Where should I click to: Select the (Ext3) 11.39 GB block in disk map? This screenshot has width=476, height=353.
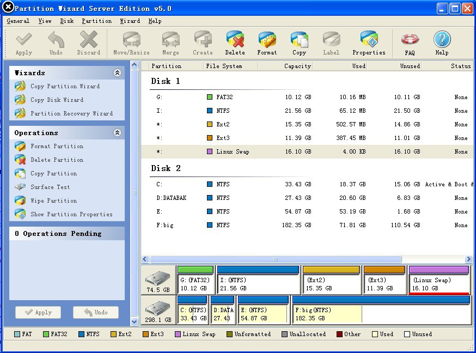point(385,280)
